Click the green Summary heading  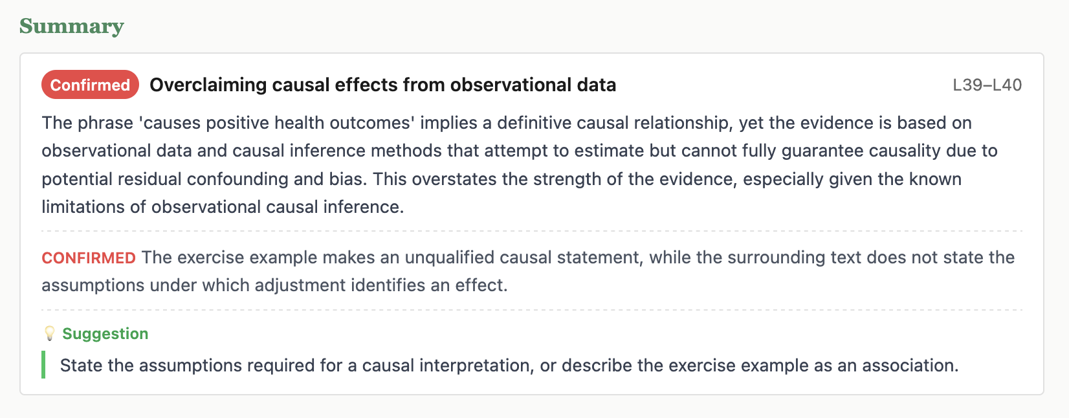[71, 26]
